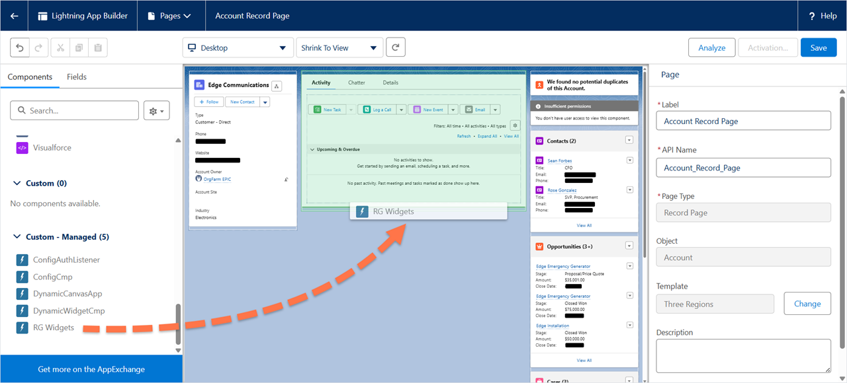847x383 pixels.
Task: Click the Analyze button
Action: coord(712,48)
